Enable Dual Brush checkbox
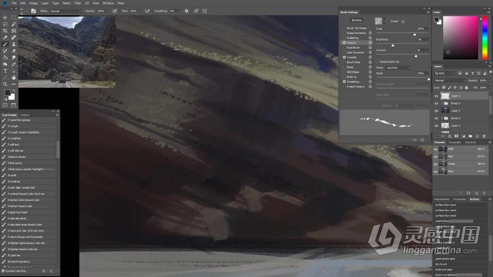This screenshot has height=277, width=493. (344, 48)
